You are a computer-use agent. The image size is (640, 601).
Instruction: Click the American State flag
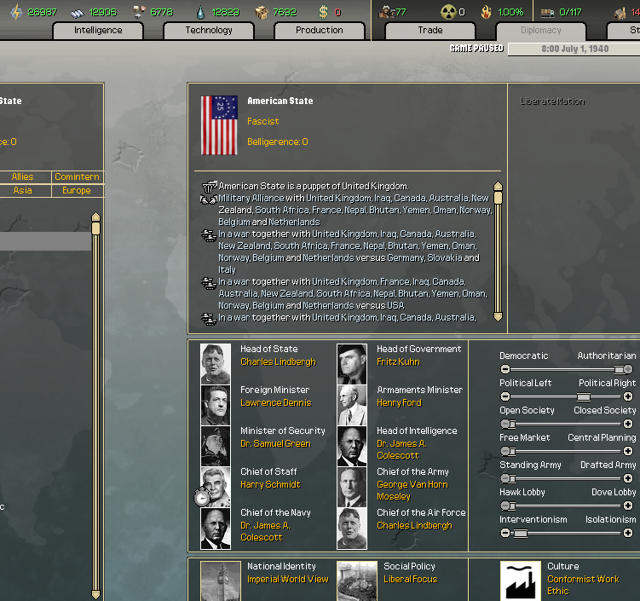click(219, 125)
